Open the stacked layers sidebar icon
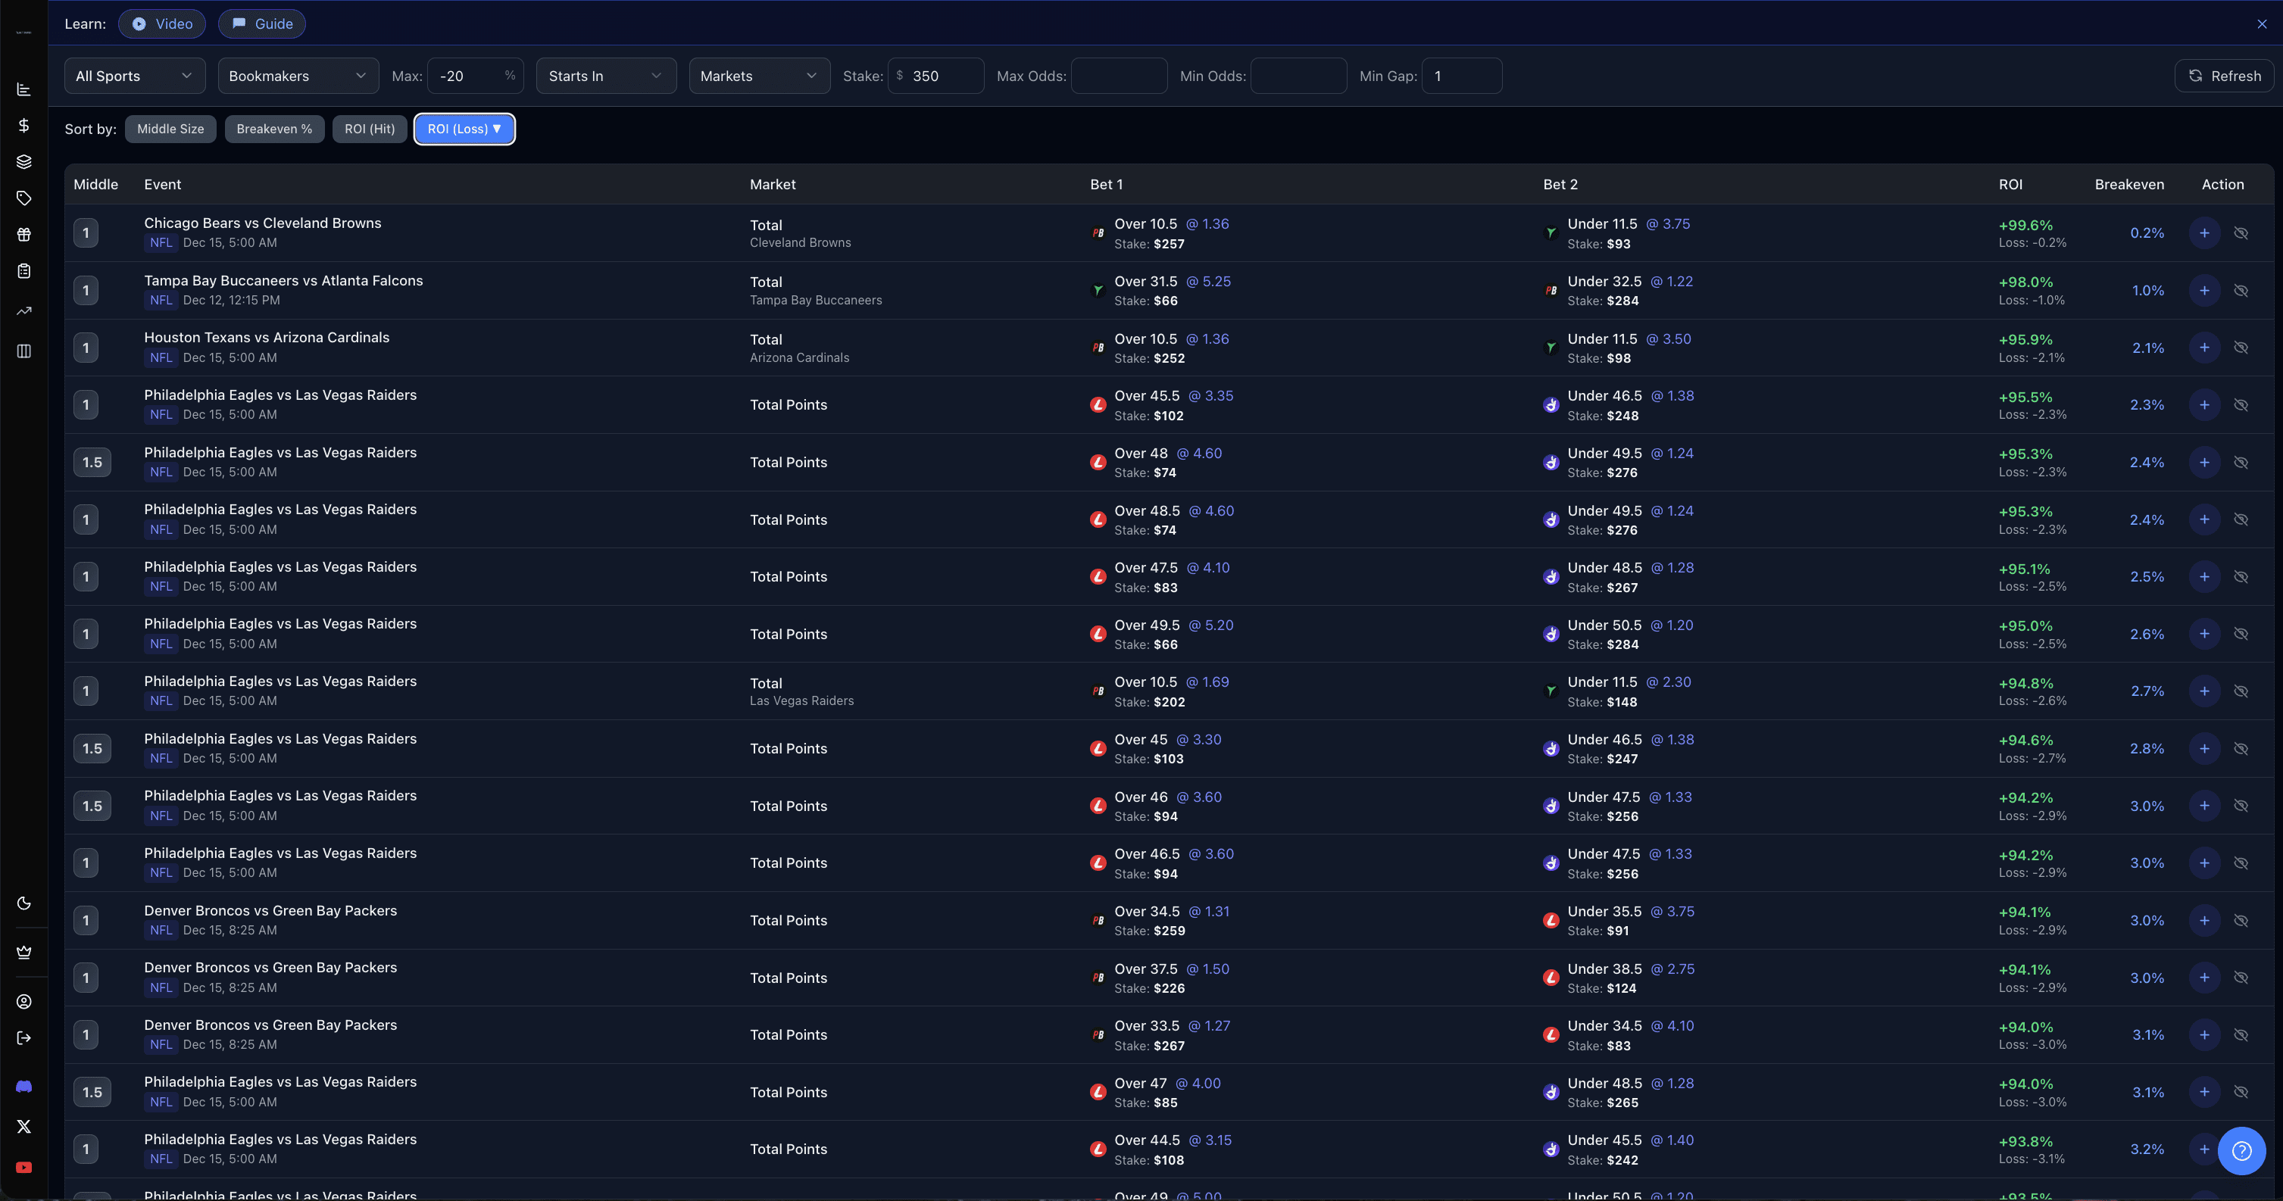2283x1201 pixels. coord(24,162)
